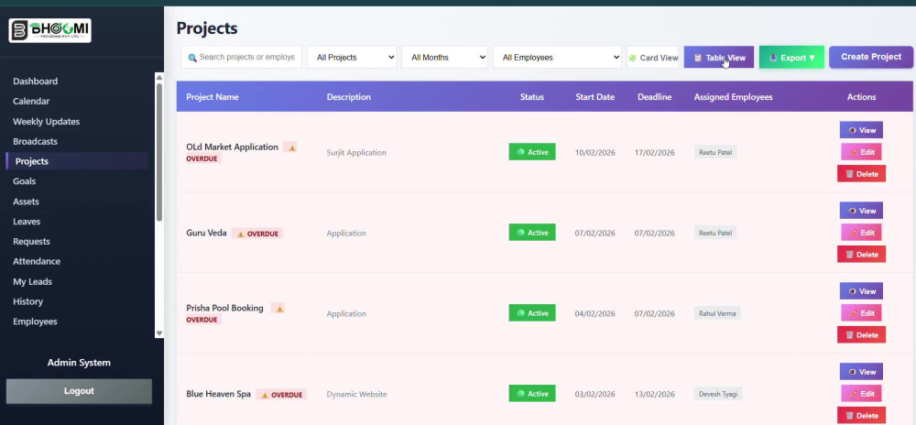916x425 pixels.
Task: Click the Reetu Patel tag in Guru Veda row
Action: [x=715, y=233]
